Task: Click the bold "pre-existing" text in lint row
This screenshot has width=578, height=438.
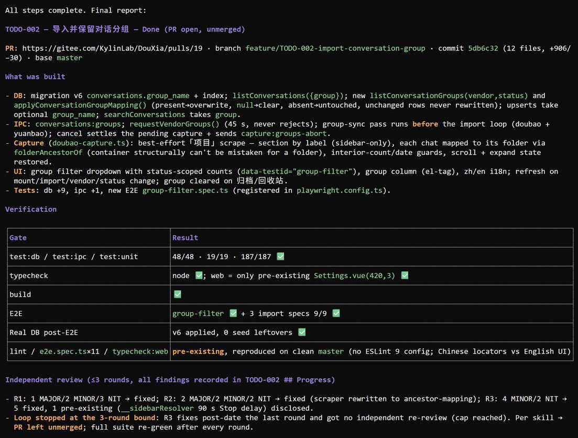Action: (x=198, y=351)
